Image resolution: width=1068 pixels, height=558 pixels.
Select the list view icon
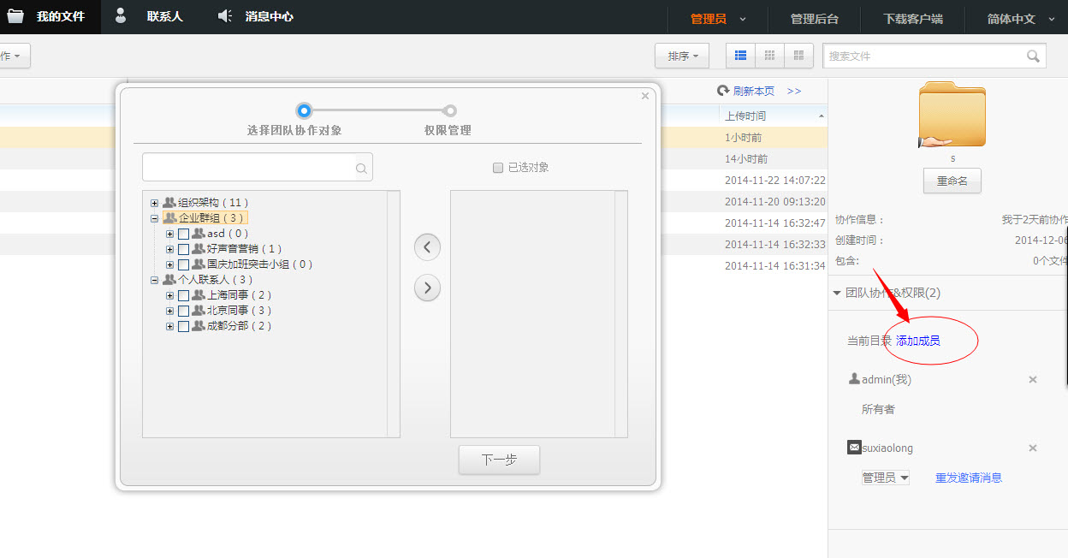[739, 55]
